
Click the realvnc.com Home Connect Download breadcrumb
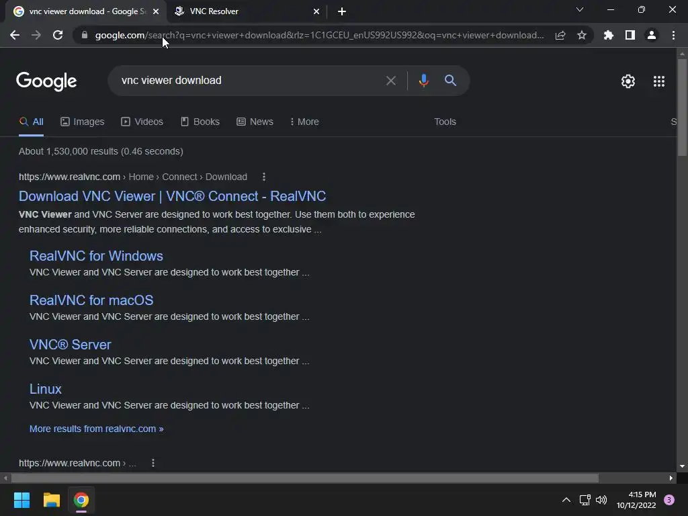(x=133, y=177)
